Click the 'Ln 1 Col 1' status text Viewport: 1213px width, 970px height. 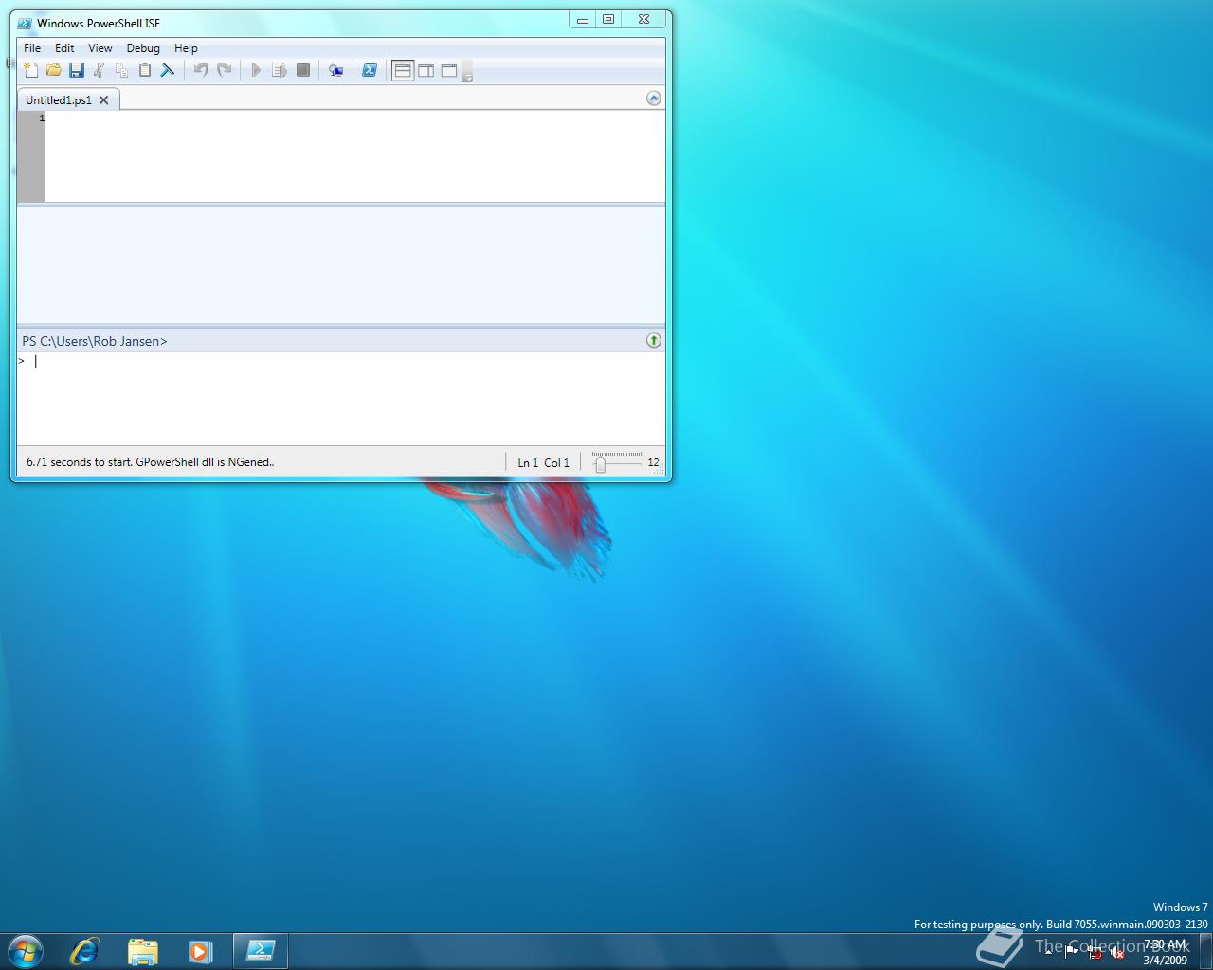(544, 463)
